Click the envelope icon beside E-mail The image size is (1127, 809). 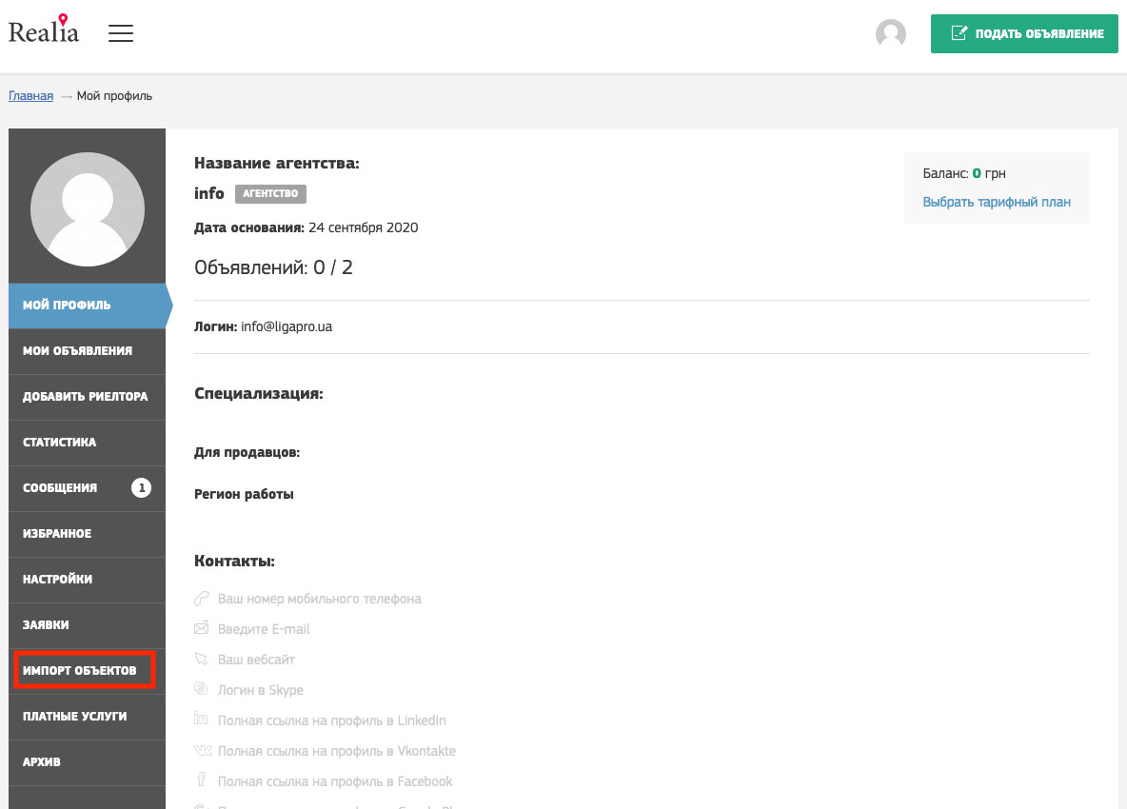tap(201, 629)
